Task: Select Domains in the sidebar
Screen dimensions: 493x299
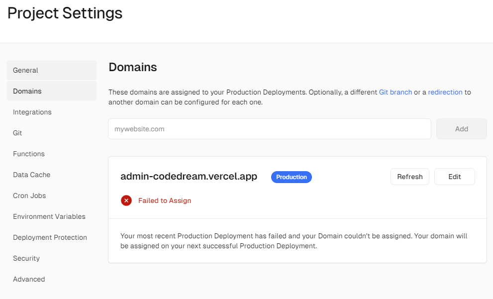Action: (x=52, y=91)
